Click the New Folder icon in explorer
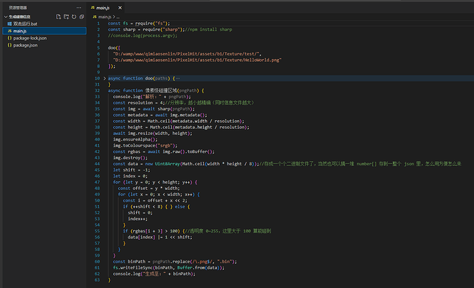The width and height of the screenshot is (474, 288). (x=66, y=15)
